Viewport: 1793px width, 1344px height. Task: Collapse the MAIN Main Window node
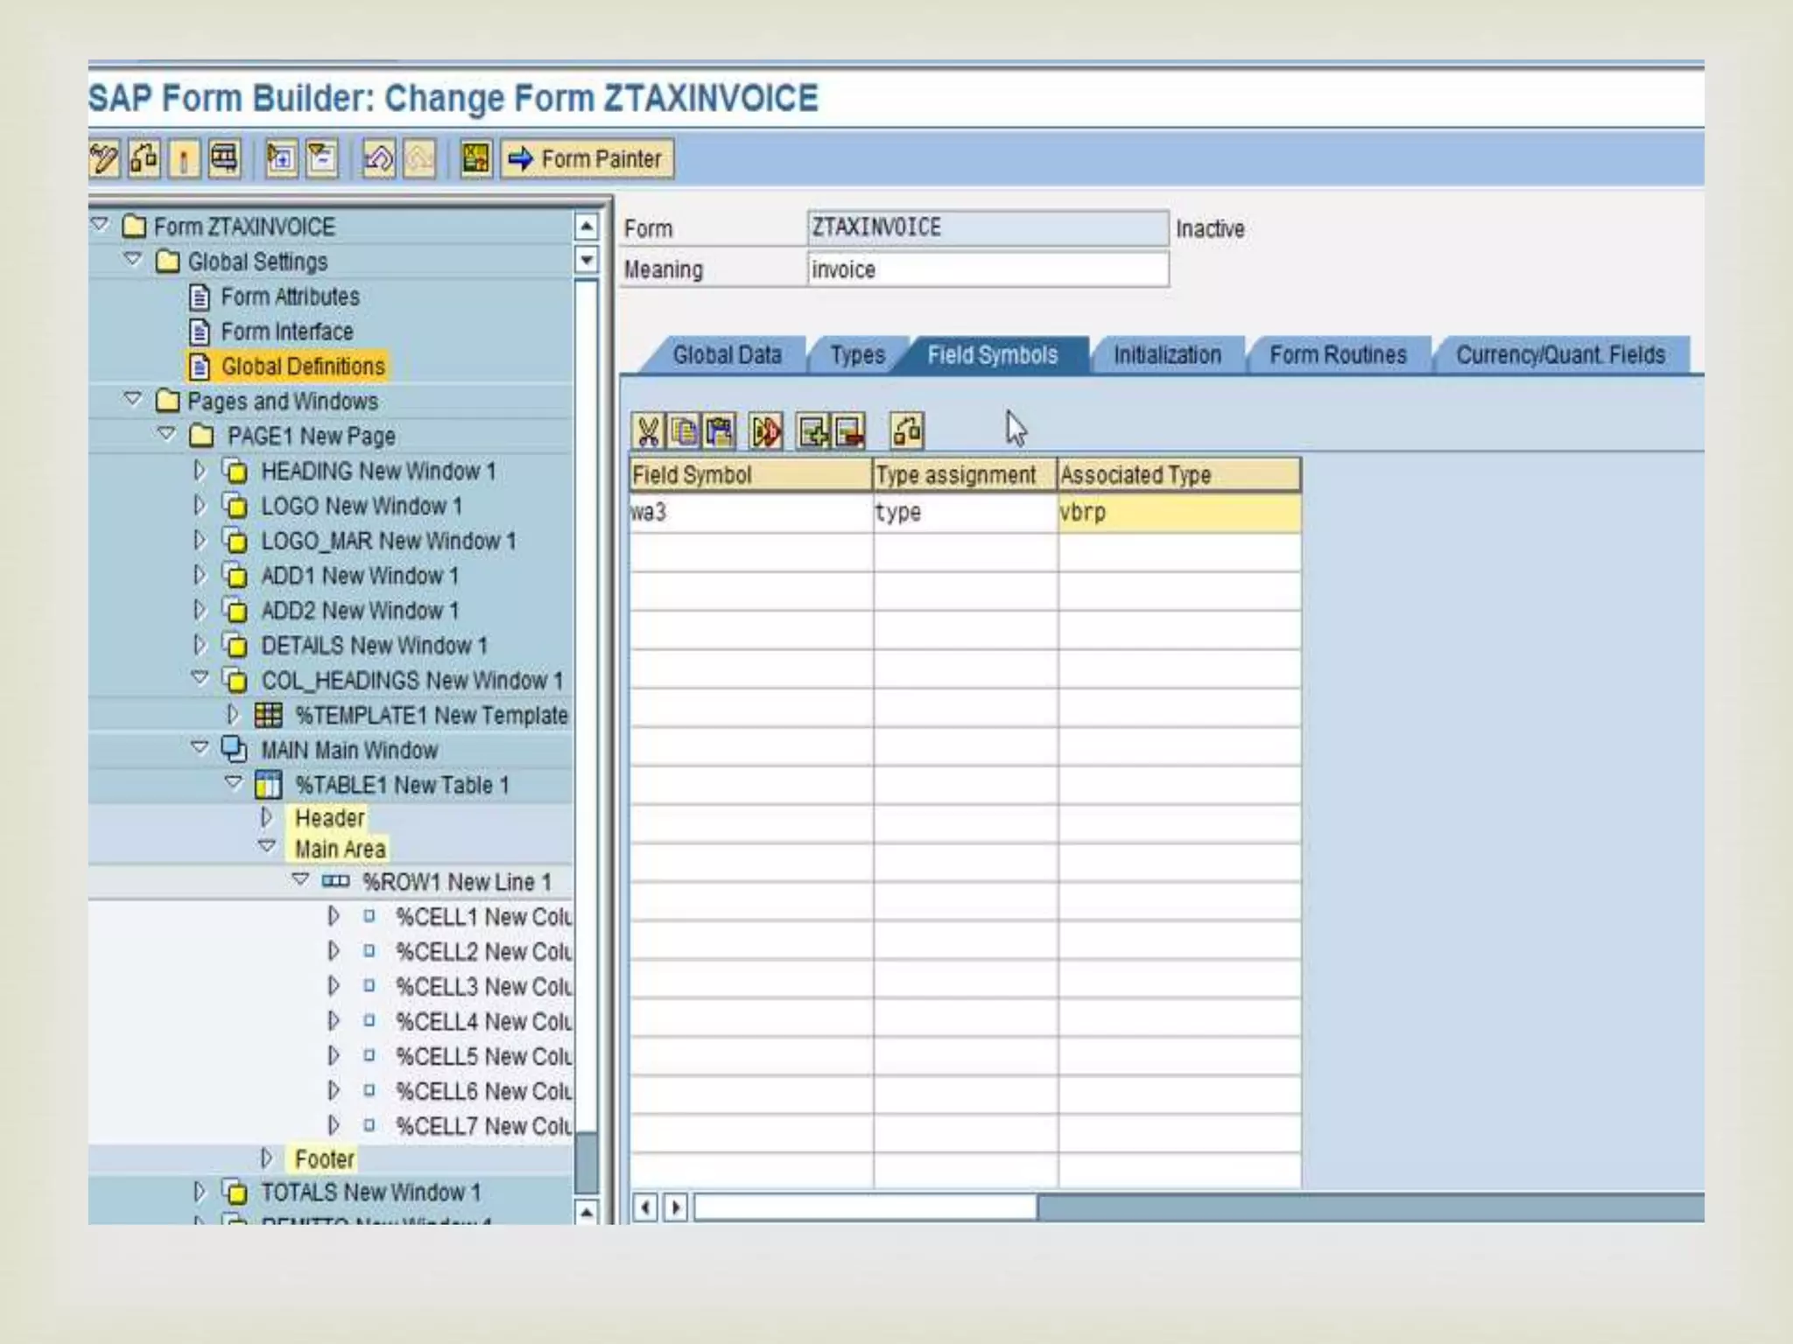(x=200, y=748)
